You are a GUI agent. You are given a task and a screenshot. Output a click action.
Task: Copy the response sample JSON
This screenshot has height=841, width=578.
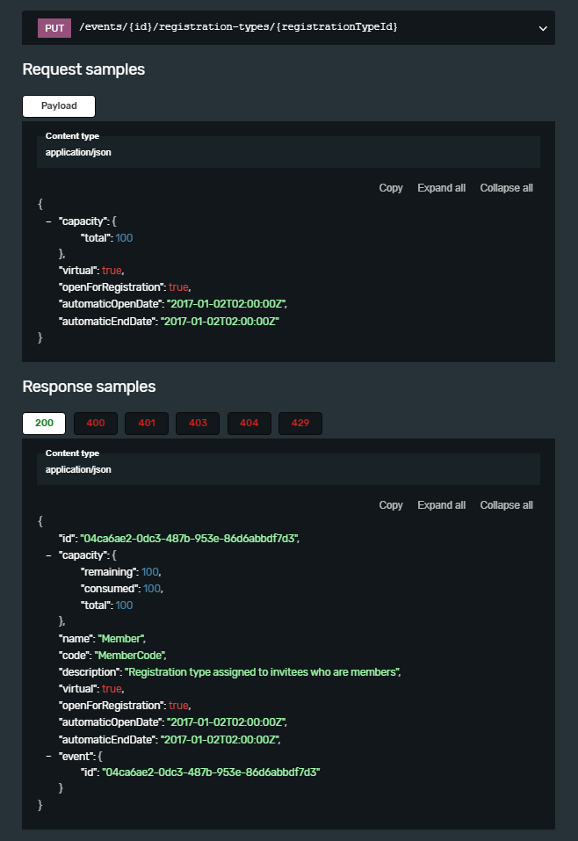391,504
